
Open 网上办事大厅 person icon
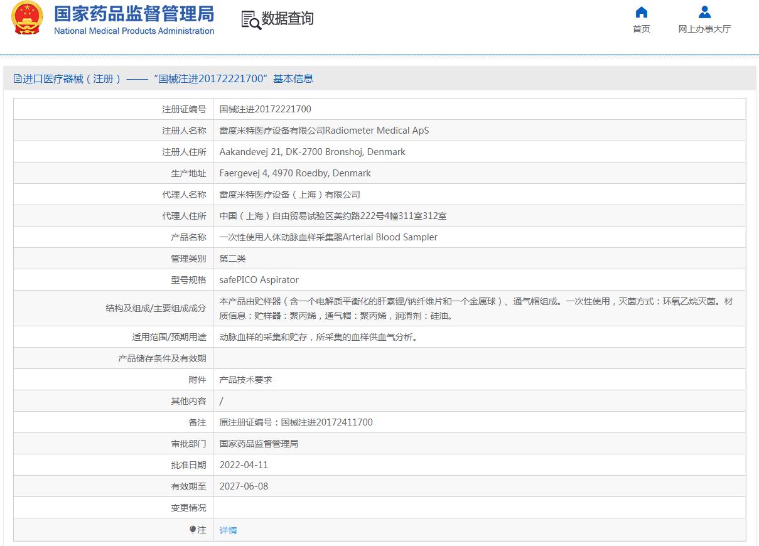pyautogui.click(x=704, y=12)
